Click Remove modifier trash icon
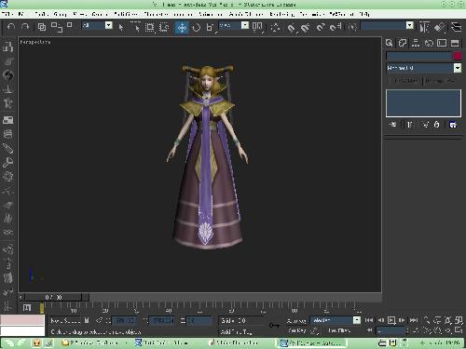Viewport: 466px width, 349px height. pyautogui.click(x=436, y=125)
